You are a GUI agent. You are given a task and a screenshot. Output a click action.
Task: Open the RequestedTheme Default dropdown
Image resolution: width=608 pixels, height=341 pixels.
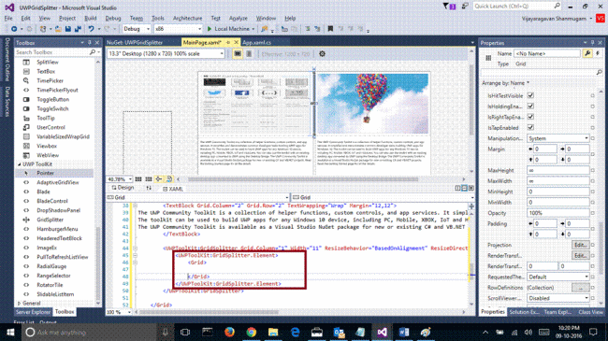point(558,277)
